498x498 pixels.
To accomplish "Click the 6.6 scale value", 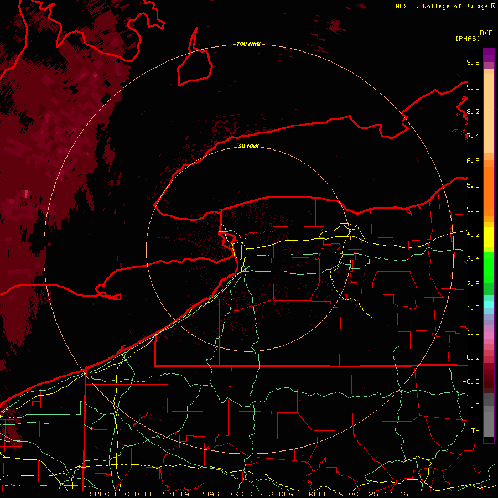I will [x=473, y=160].
